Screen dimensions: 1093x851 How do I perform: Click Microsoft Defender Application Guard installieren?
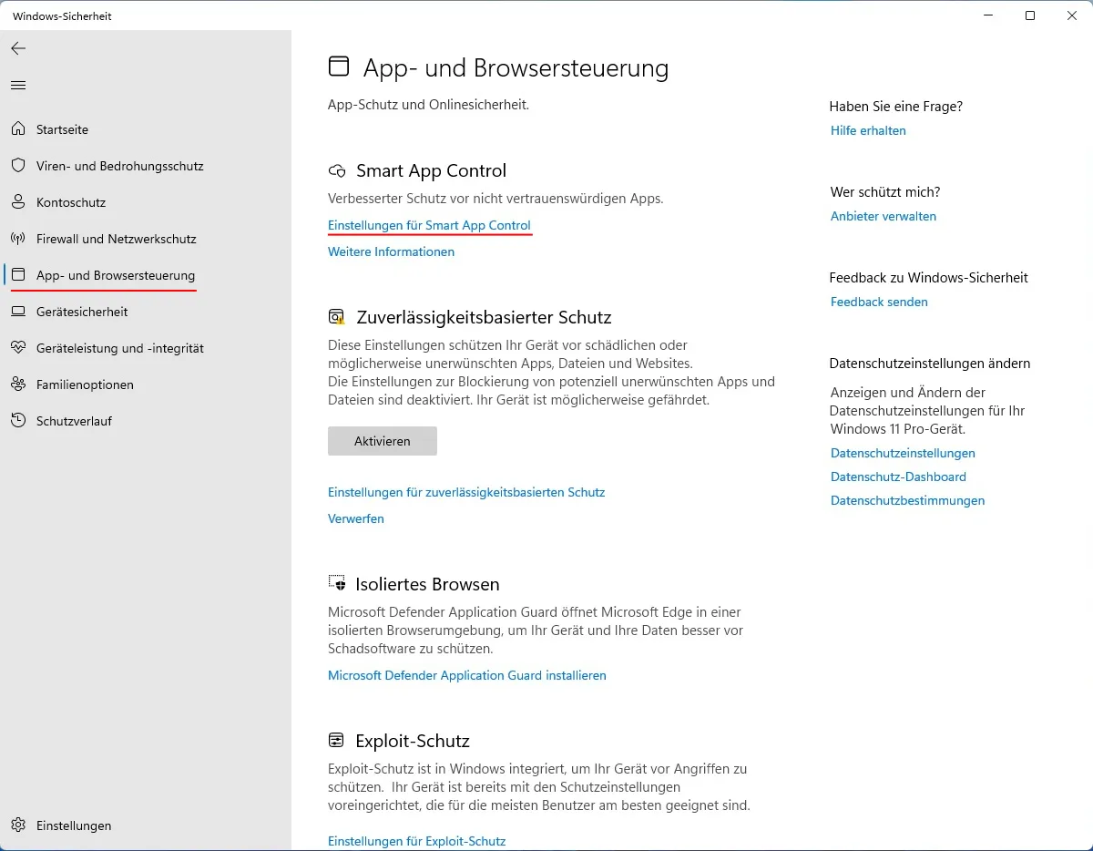point(467,675)
